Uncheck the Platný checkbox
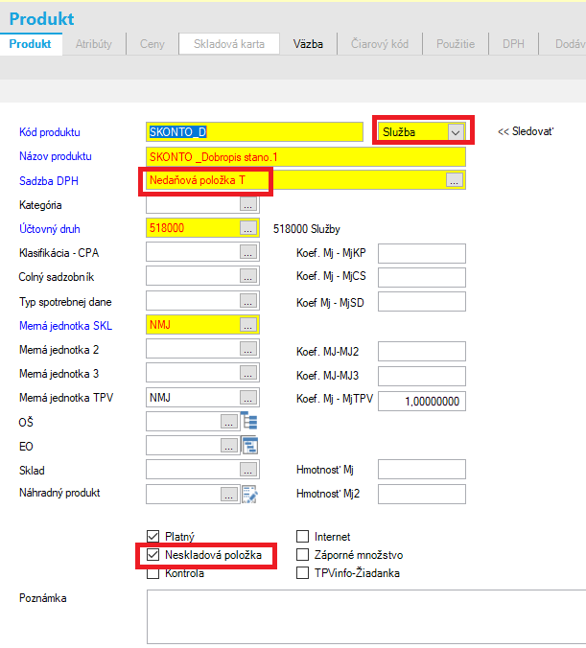 tap(153, 537)
